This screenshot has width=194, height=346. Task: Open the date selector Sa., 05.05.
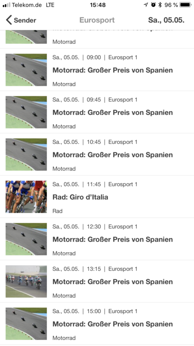[x=166, y=20]
